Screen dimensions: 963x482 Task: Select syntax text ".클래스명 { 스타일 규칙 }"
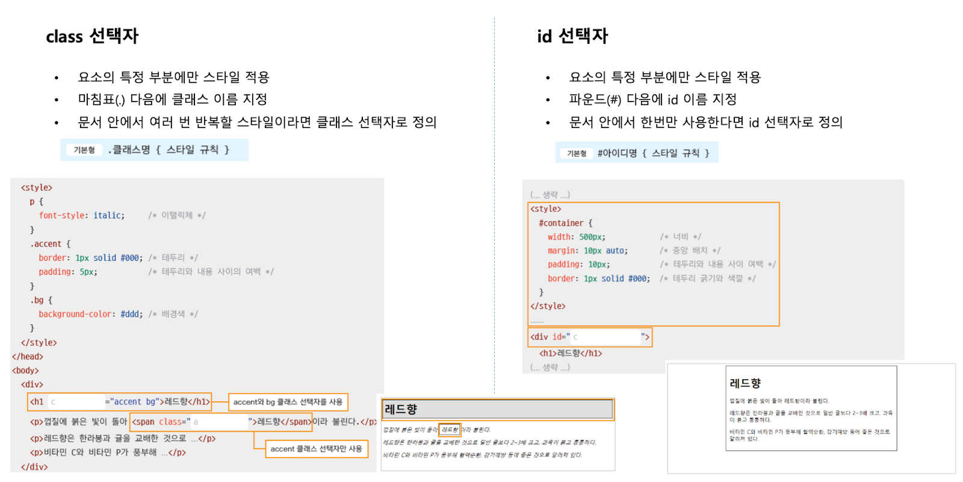point(169,150)
